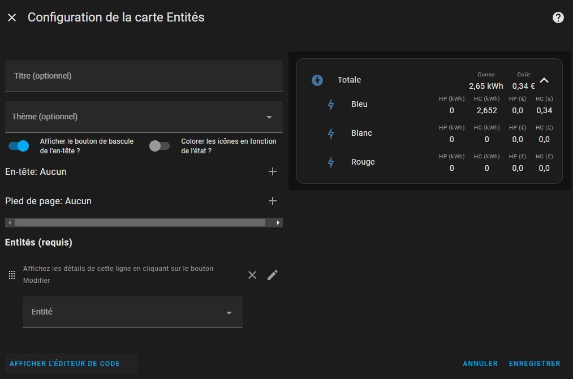Open the help question mark icon
The height and width of the screenshot is (379, 573).
(x=558, y=18)
